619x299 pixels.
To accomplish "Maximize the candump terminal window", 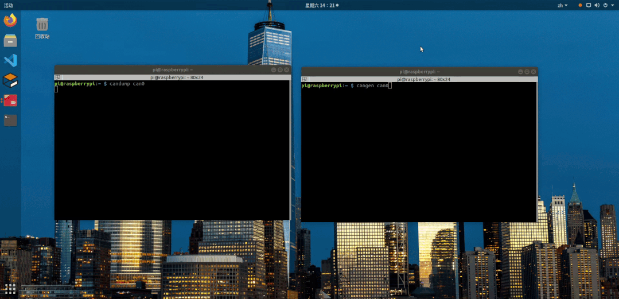I will coord(280,69).
